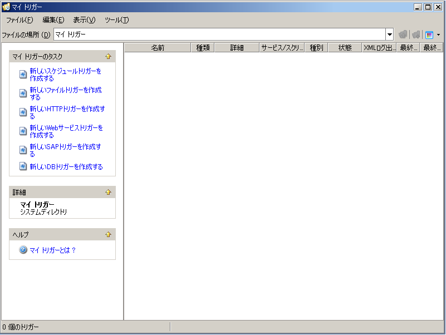Click the up-folder toolbar icon

403,35
